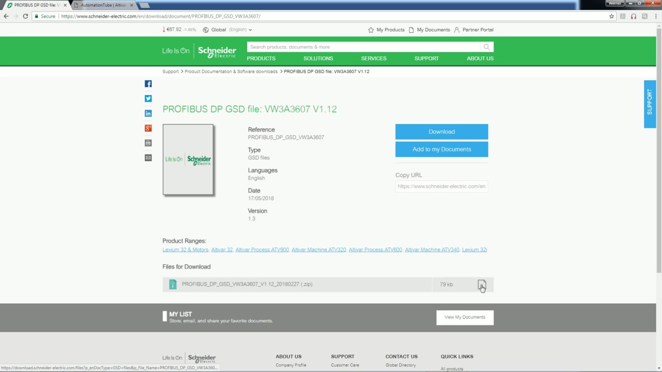Close the AutomationTube browser tab
This screenshot has width=662, height=372.
[131, 5]
